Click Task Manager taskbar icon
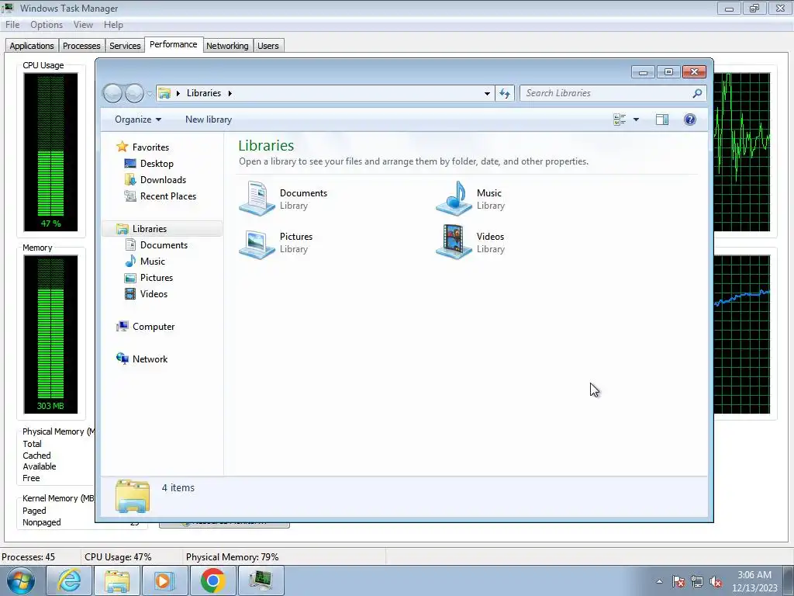The image size is (794, 596). point(261,580)
